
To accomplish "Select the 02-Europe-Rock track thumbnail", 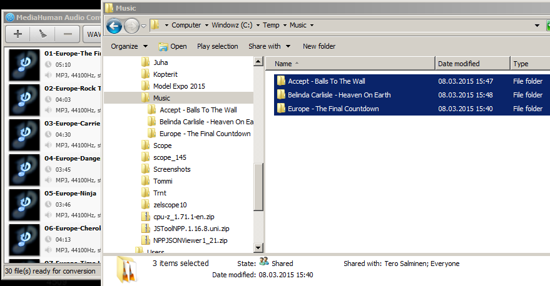I will point(24,100).
